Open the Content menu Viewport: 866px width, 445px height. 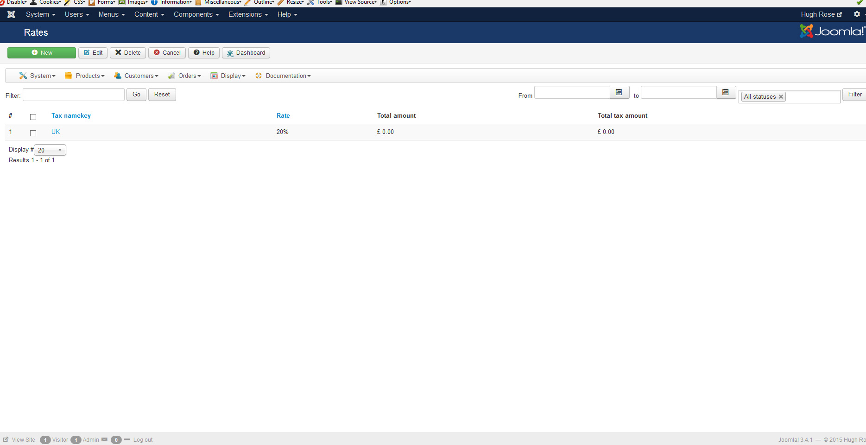coord(149,14)
